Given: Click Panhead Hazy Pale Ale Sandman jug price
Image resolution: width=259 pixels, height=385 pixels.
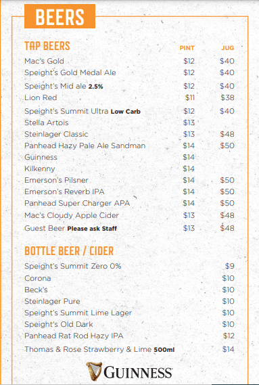Looking at the screenshot, I should click(x=227, y=145).
